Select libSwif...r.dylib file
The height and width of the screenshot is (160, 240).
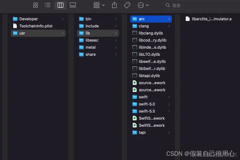[151, 69]
